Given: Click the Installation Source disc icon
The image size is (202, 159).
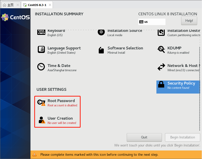Looking at the screenshot, I should point(101,32).
